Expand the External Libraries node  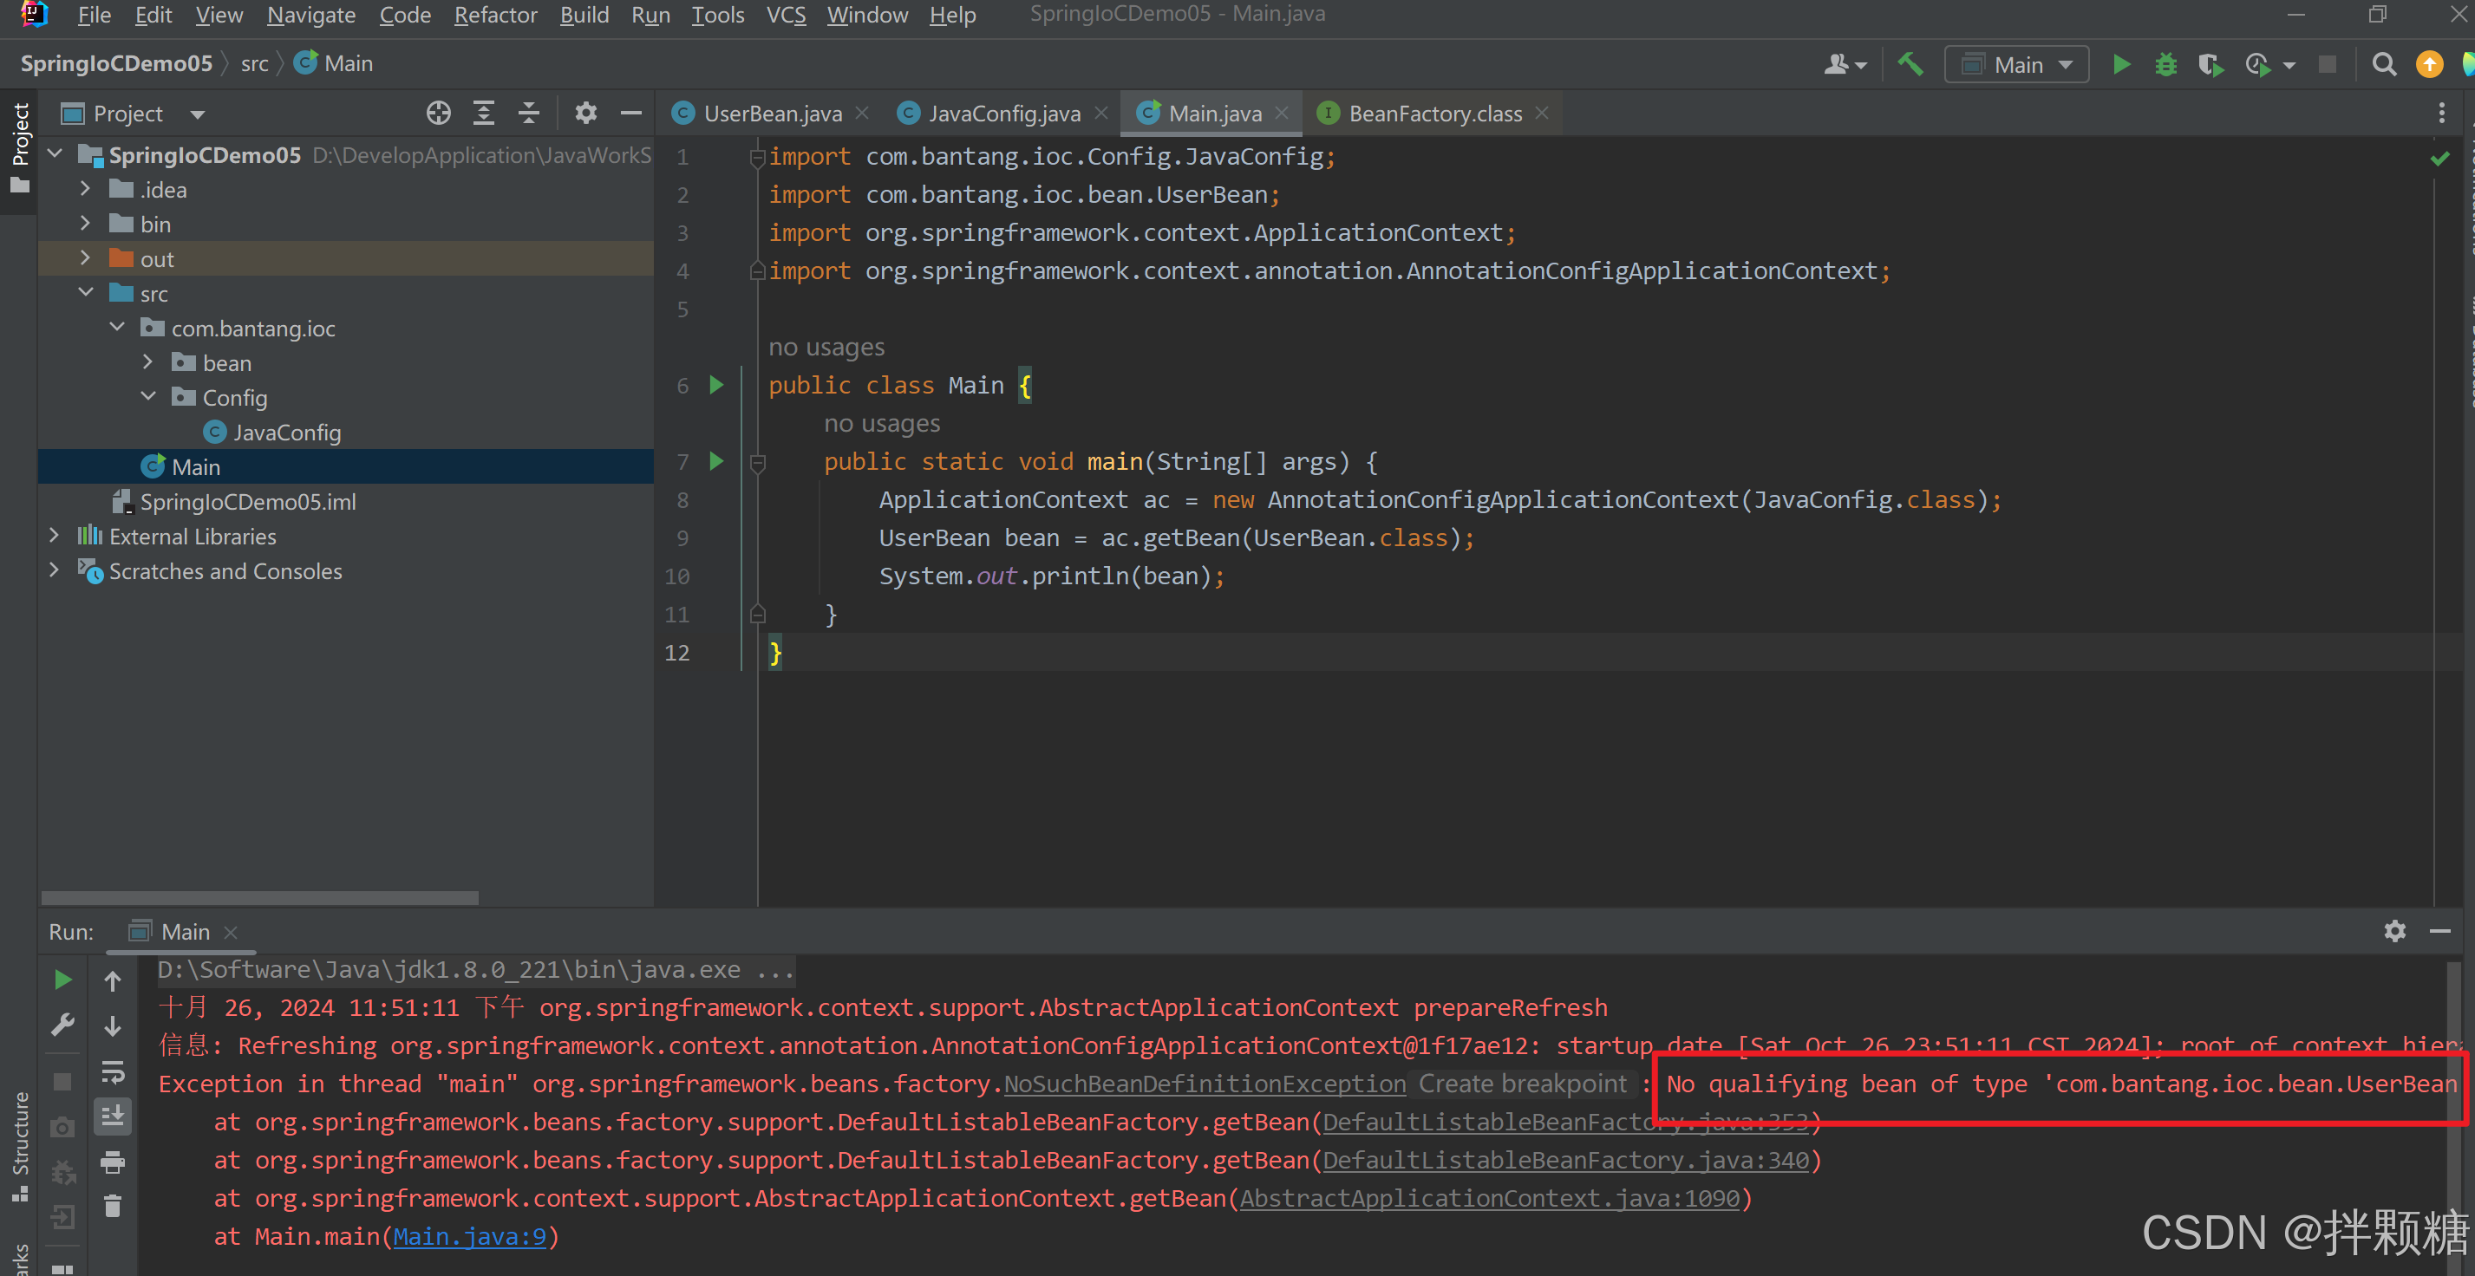pos(55,536)
